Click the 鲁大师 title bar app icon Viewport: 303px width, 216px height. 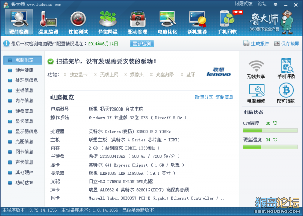click(6, 5)
